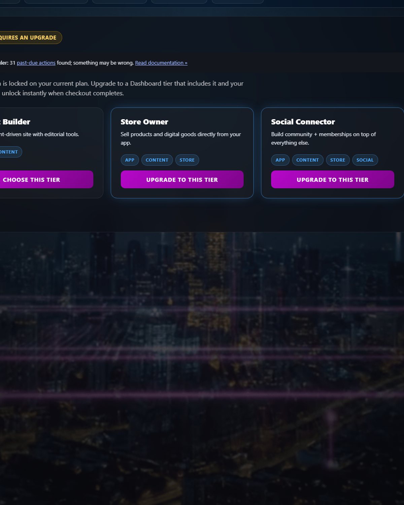Screen dimensions: 404x505
Task: Click the Store Owner heading
Action: 144,122
